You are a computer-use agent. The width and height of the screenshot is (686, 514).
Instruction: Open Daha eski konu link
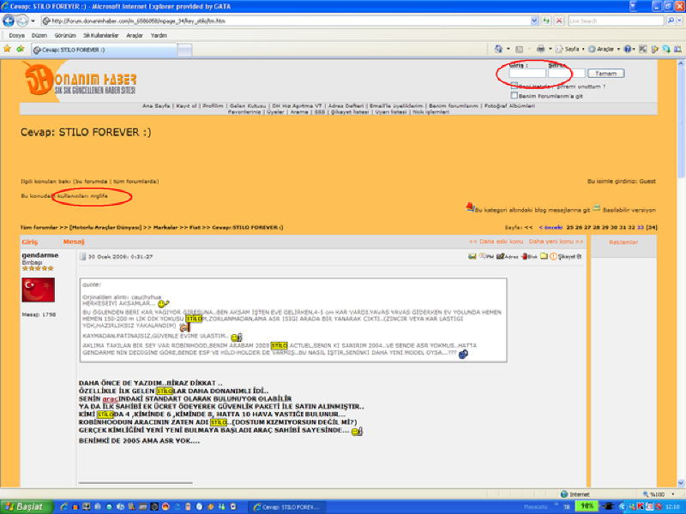496,242
